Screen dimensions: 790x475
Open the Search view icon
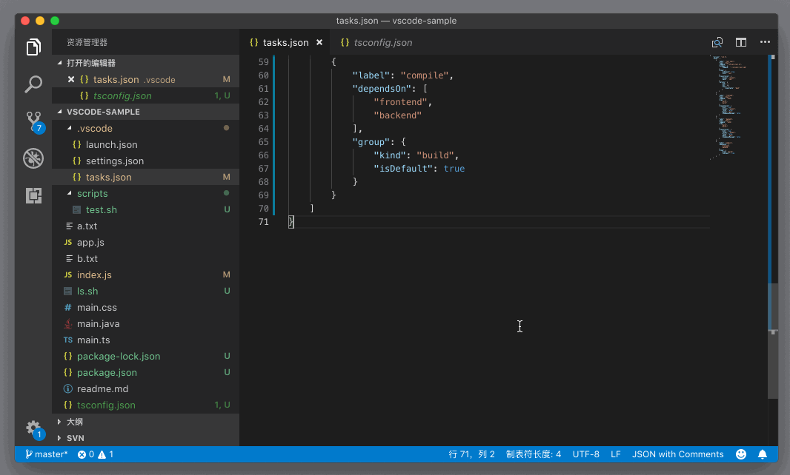33,84
